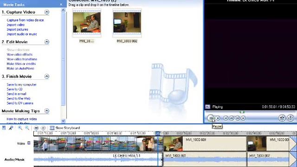Select MVI_1033 001 clip on video track

point(205,143)
